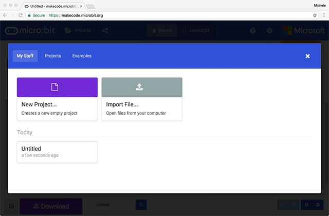Open the Examples tab
This screenshot has width=329, height=216.
82,56
